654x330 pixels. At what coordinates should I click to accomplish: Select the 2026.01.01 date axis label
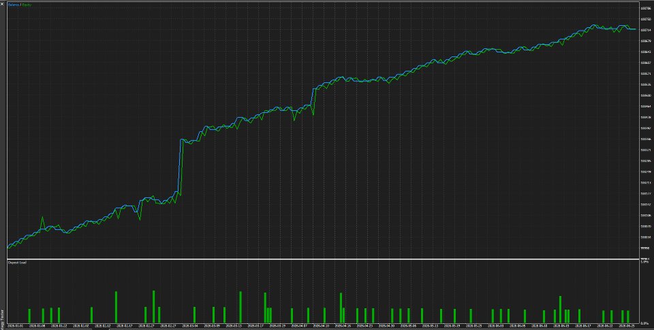pyautogui.click(x=16, y=326)
